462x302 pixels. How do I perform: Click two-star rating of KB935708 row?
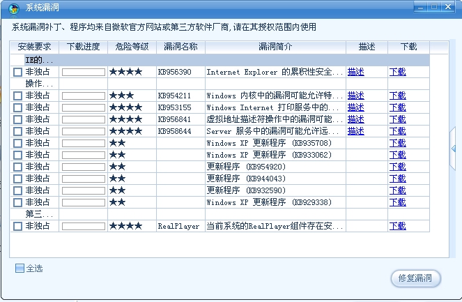point(118,143)
